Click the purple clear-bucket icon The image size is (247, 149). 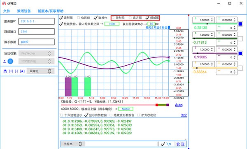pyautogui.click(x=5, y=71)
